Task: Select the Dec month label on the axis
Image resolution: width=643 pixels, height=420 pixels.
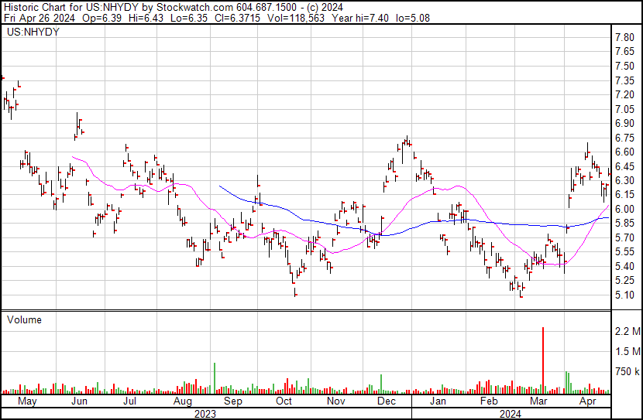Action: pos(387,401)
